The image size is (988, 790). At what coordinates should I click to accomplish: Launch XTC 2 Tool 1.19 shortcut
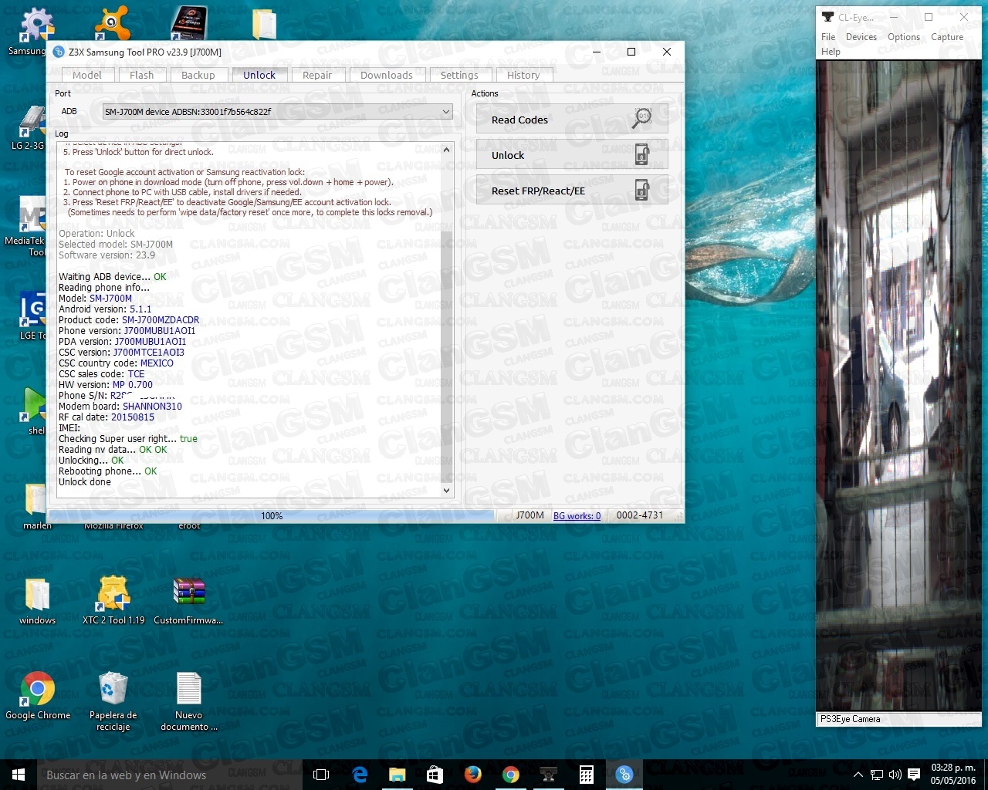(113, 602)
